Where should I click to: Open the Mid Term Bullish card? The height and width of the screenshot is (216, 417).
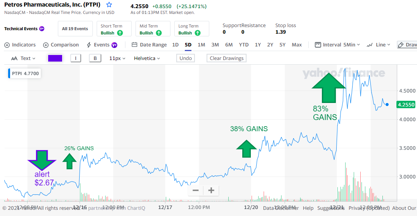click(x=153, y=29)
